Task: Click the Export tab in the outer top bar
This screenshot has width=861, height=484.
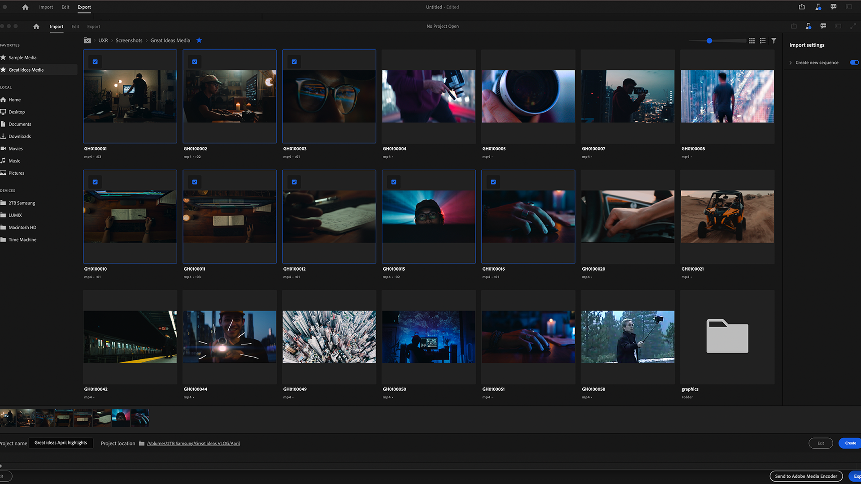Action: (x=84, y=7)
